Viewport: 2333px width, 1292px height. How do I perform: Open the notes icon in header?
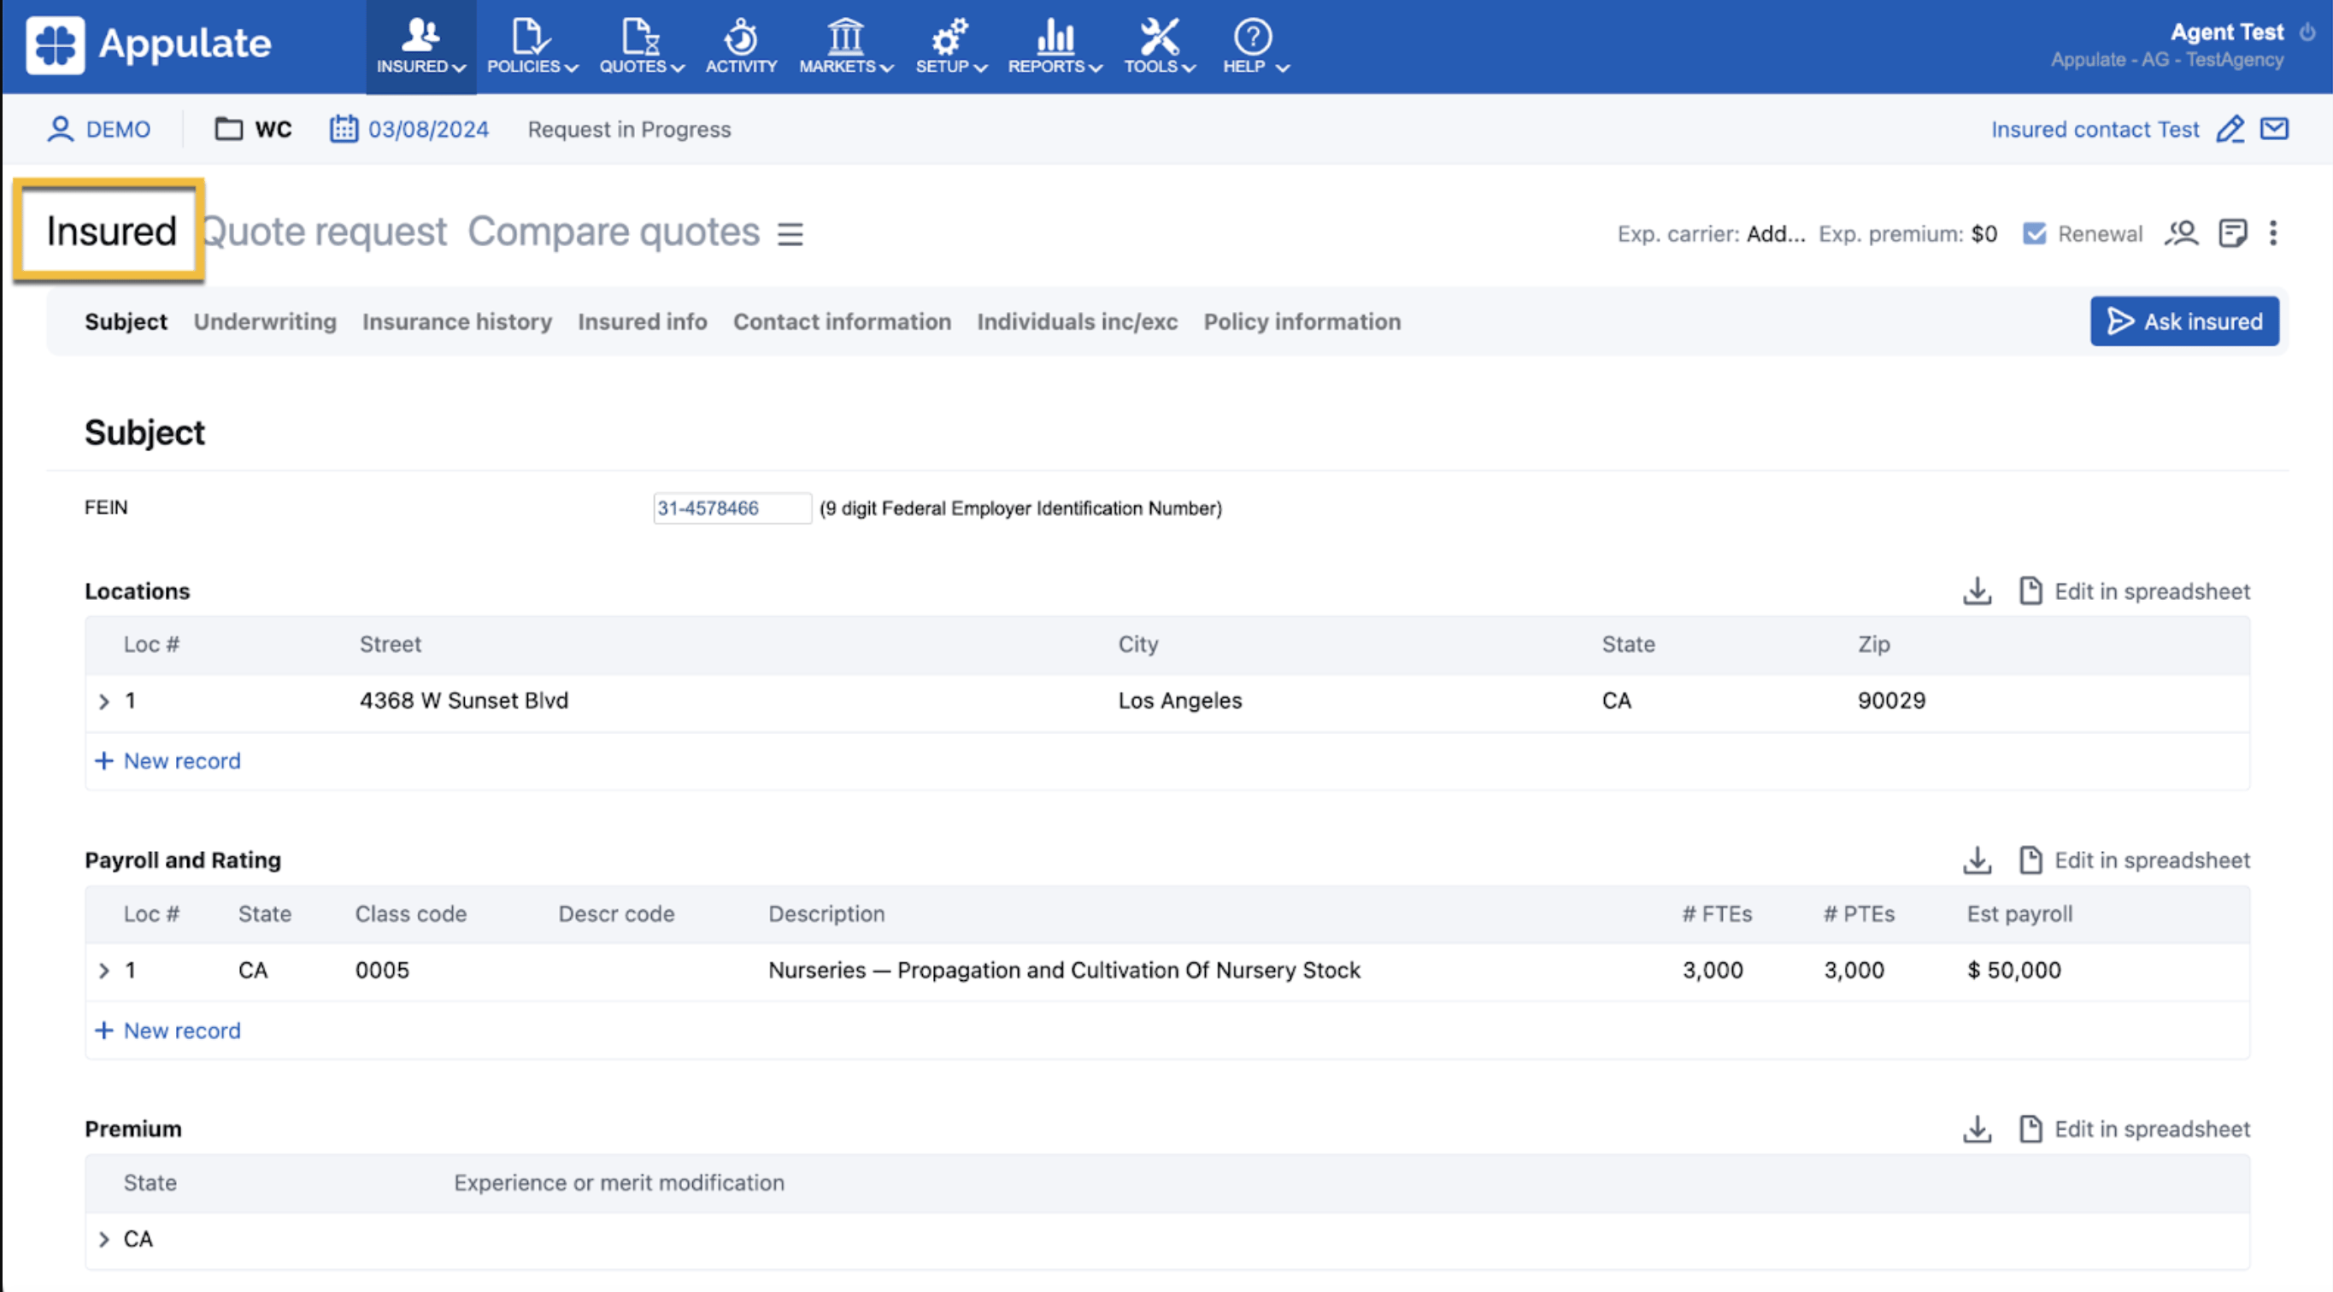click(x=2232, y=233)
